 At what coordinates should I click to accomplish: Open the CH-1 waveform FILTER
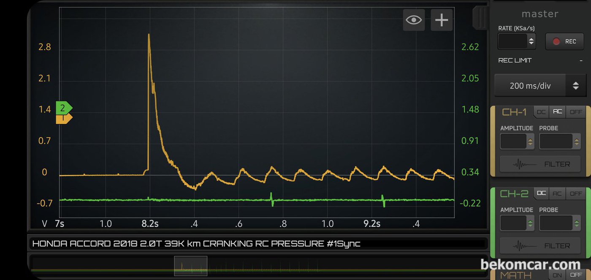point(540,164)
